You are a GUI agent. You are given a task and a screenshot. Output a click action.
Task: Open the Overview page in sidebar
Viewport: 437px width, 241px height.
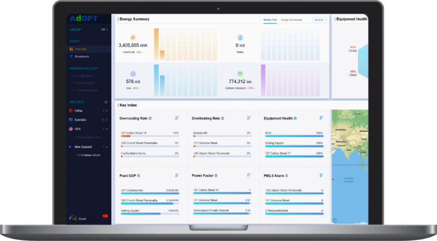(x=80, y=49)
